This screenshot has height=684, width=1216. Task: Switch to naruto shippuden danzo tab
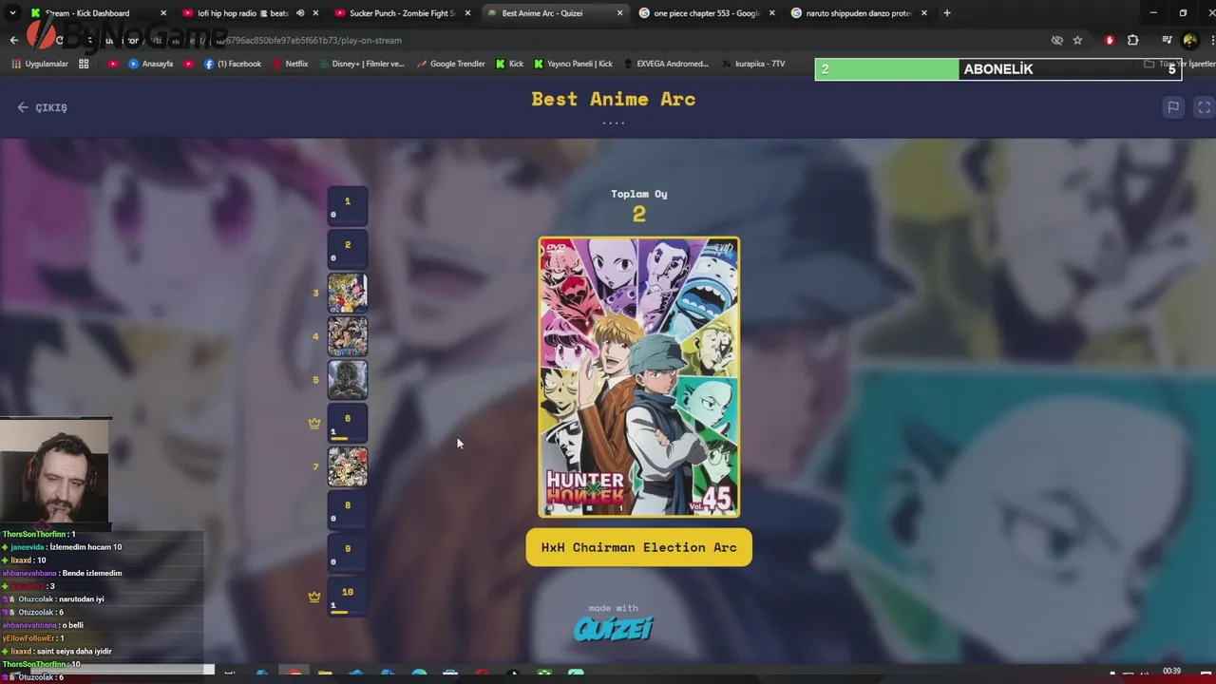click(857, 13)
